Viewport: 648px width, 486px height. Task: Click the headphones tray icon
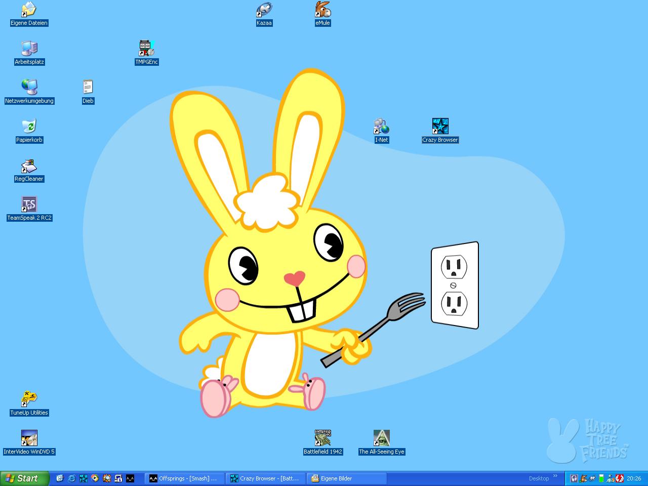[x=574, y=478]
